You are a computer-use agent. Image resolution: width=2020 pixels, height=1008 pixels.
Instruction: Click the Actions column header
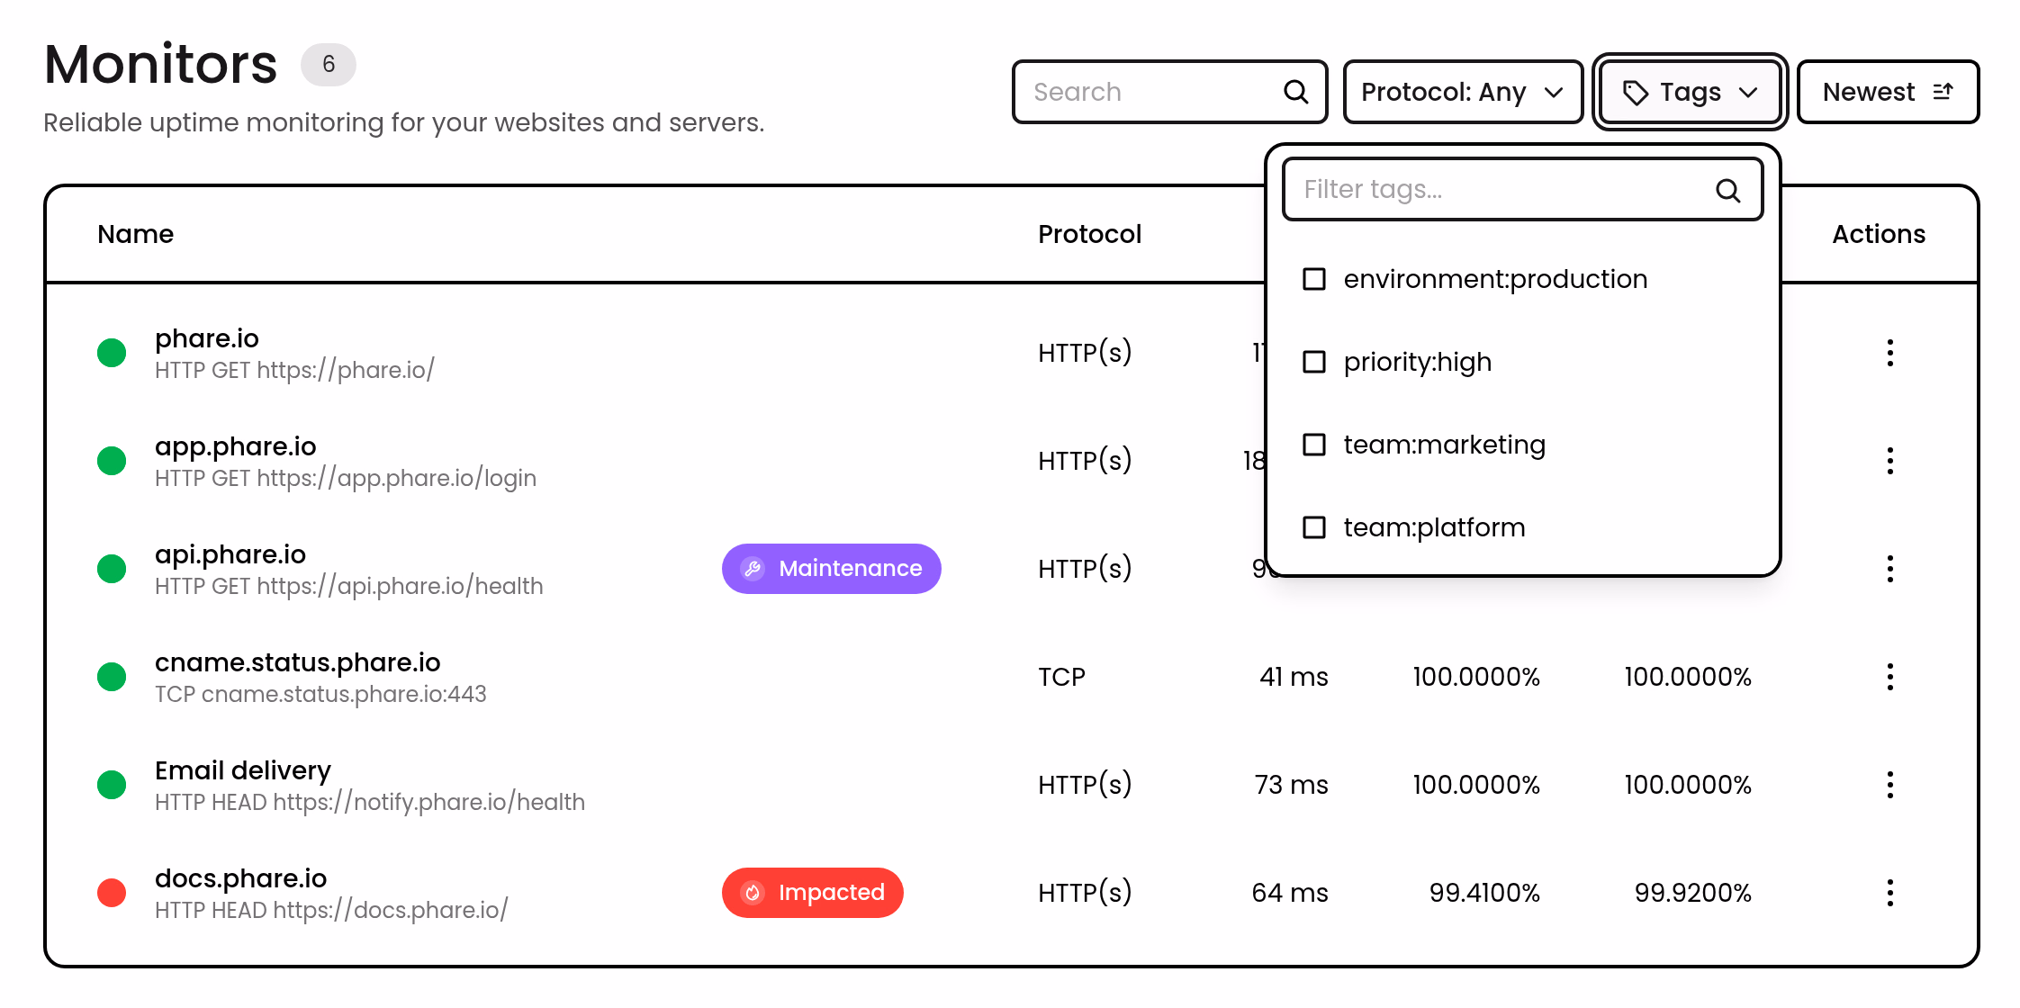(1879, 234)
